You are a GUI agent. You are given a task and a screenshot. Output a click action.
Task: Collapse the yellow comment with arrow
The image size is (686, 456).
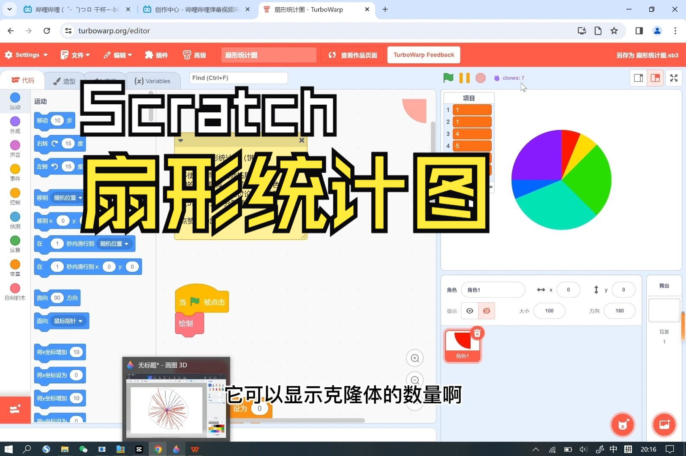click(x=181, y=141)
